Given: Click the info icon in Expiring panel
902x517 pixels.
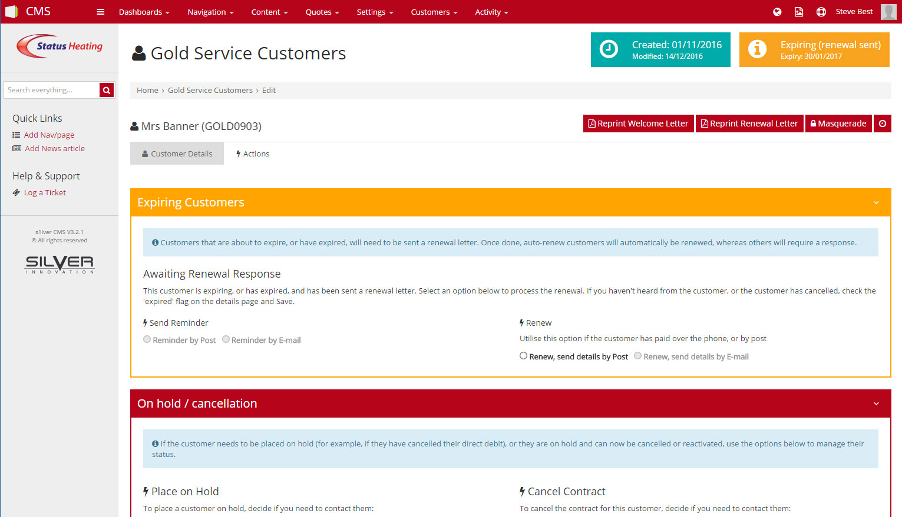Looking at the screenshot, I should point(757,49).
